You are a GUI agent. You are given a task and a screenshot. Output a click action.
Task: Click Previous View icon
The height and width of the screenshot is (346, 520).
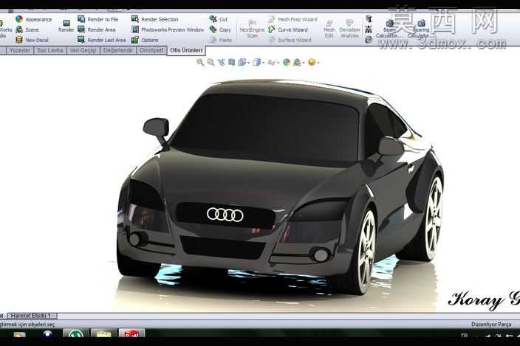pyautogui.click(x=221, y=62)
